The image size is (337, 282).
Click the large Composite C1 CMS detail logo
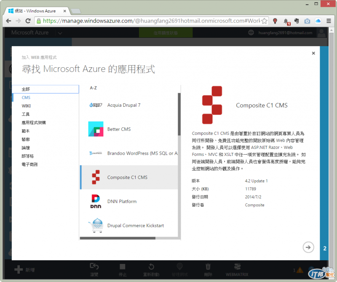212,105
